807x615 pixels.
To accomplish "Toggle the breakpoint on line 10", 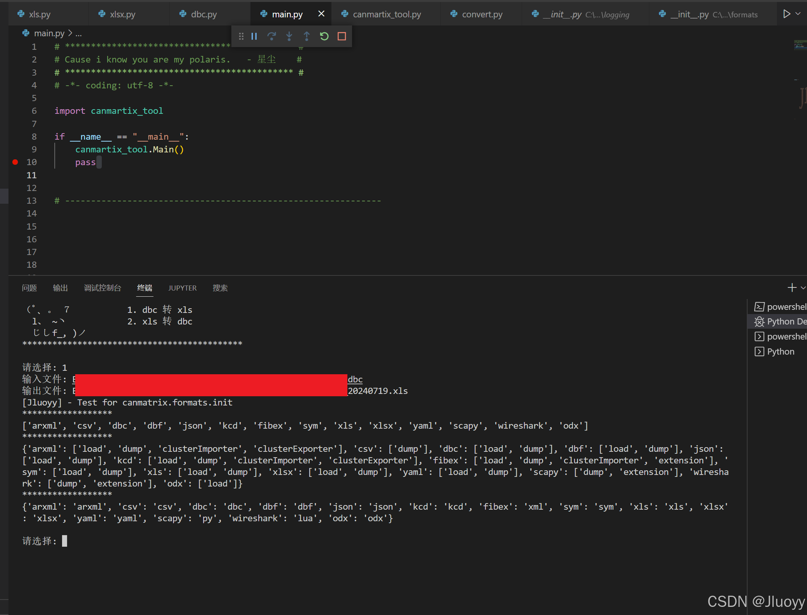I will coord(15,162).
